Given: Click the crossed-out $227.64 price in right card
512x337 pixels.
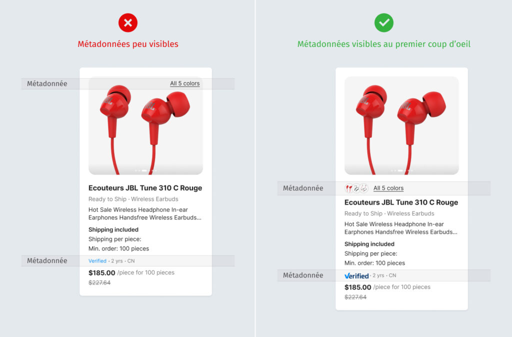Looking at the screenshot, I should pos(355,297).
